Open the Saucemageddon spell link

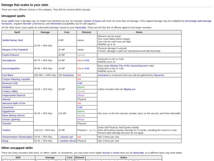pyautogui.click(x=11, y=68)
